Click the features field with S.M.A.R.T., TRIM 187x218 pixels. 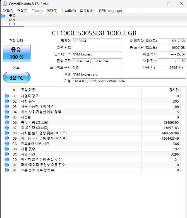(129, 81)
